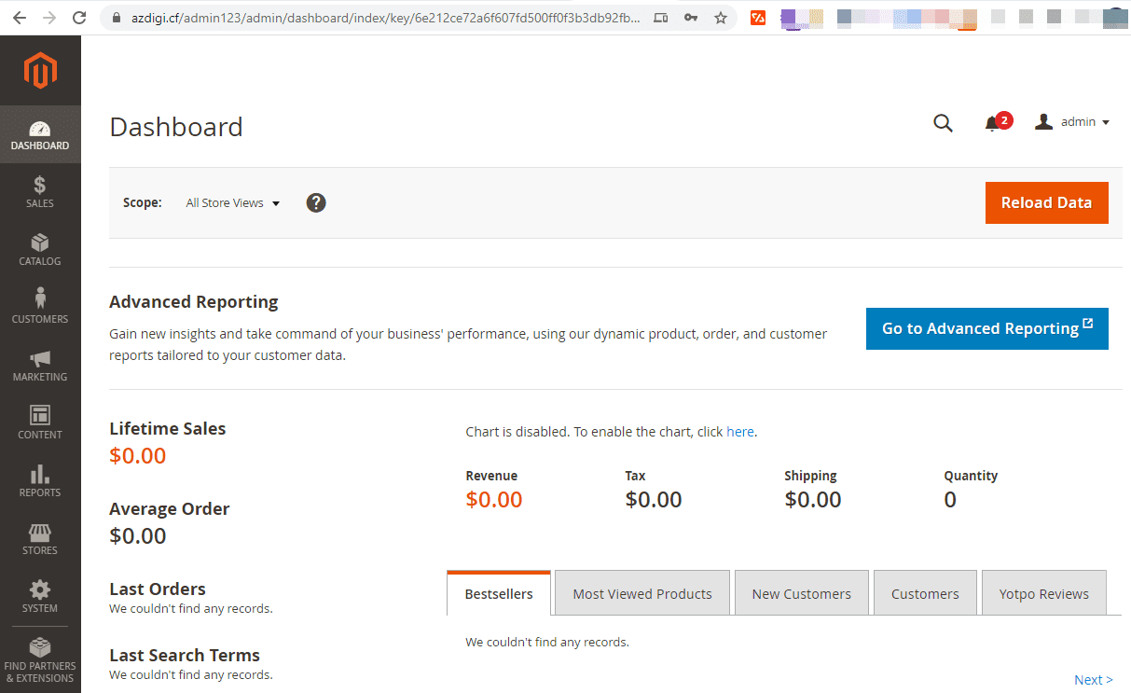Bookmark this page with the star icon
The image size is (1131, 693).
(x=721, y=18)
